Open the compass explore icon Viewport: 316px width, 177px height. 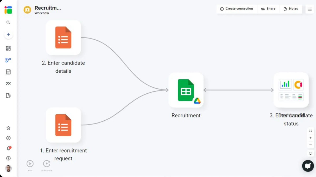(x=8, y=138)
